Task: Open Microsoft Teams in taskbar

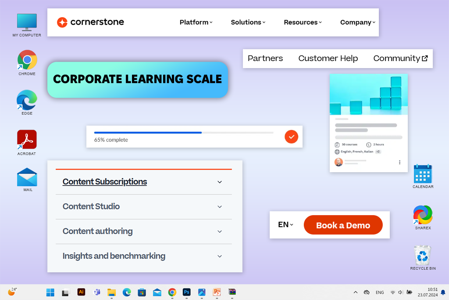Action: point(97,292)
